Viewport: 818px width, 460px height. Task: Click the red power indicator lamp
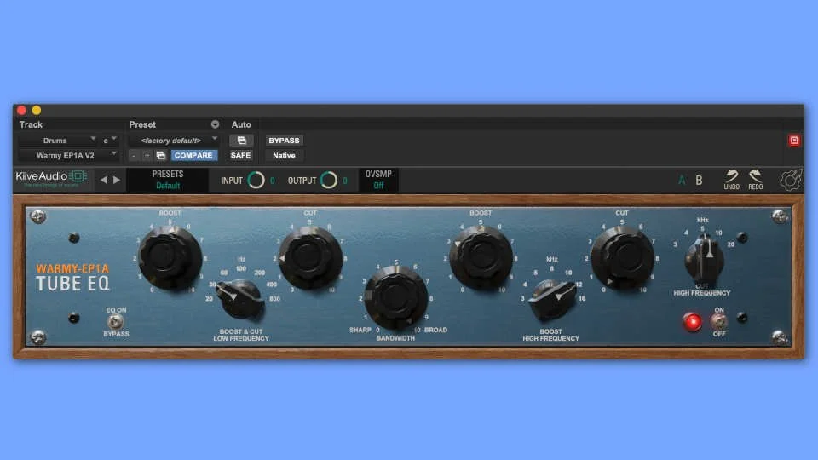[x=692, y=322]
